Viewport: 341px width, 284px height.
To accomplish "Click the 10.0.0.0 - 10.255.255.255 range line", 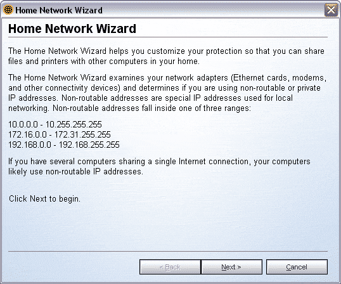I will point(55,124).
